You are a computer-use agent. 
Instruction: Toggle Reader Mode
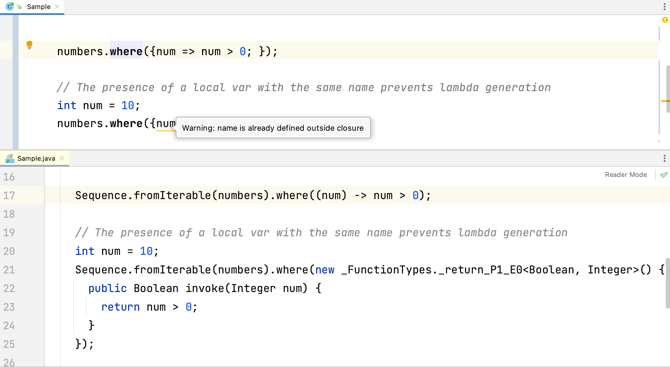626,175
